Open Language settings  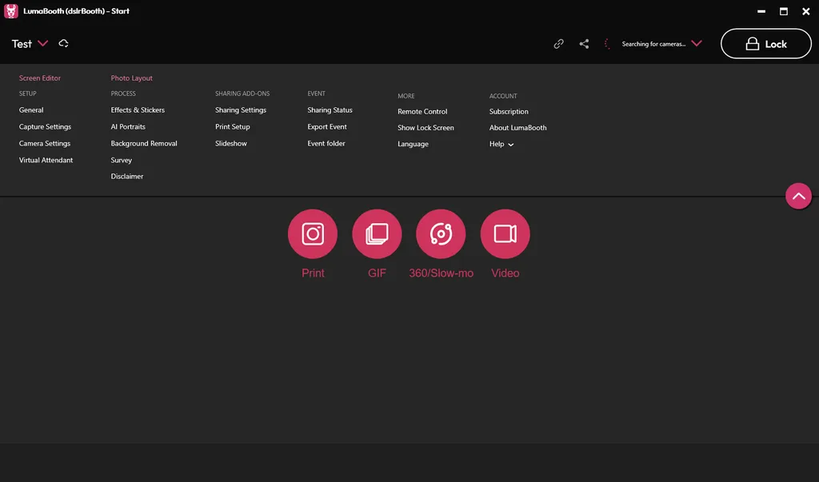click(413, 144)
